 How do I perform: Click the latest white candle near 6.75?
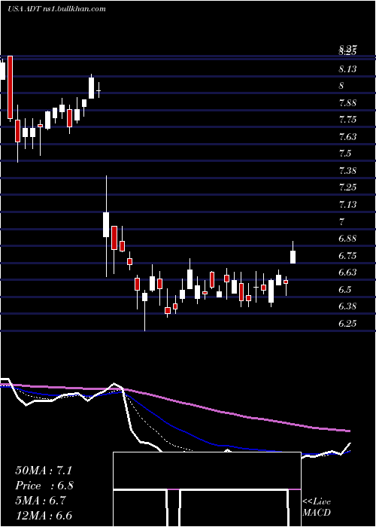tap(293, 257)
